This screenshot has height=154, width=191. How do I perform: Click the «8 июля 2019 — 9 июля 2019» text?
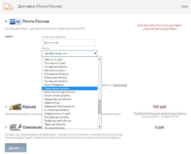[x=160, y=116]
